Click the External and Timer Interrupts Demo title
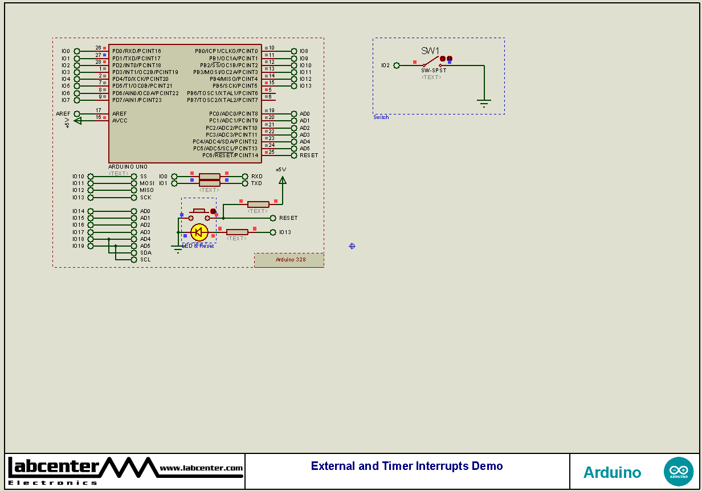 coord(406,466)
